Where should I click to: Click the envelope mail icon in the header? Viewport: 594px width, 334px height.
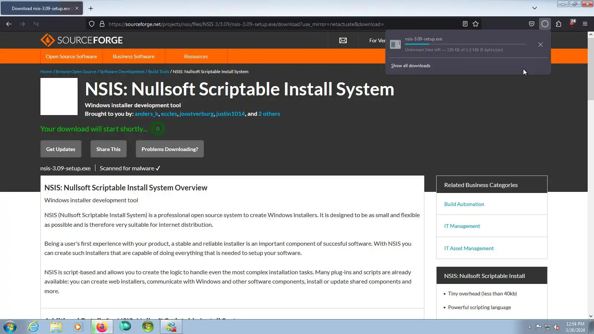coord(343,40)
